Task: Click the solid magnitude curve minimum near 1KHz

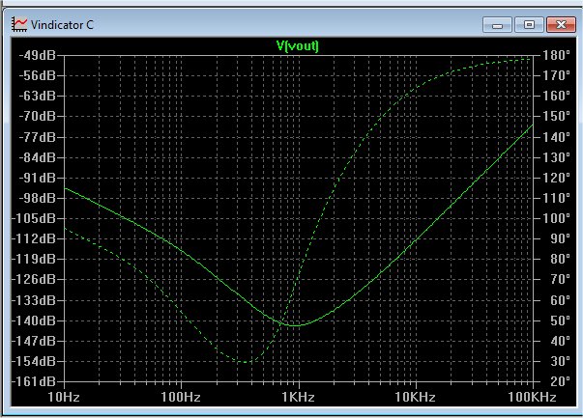Action: (x=295, y=325)
